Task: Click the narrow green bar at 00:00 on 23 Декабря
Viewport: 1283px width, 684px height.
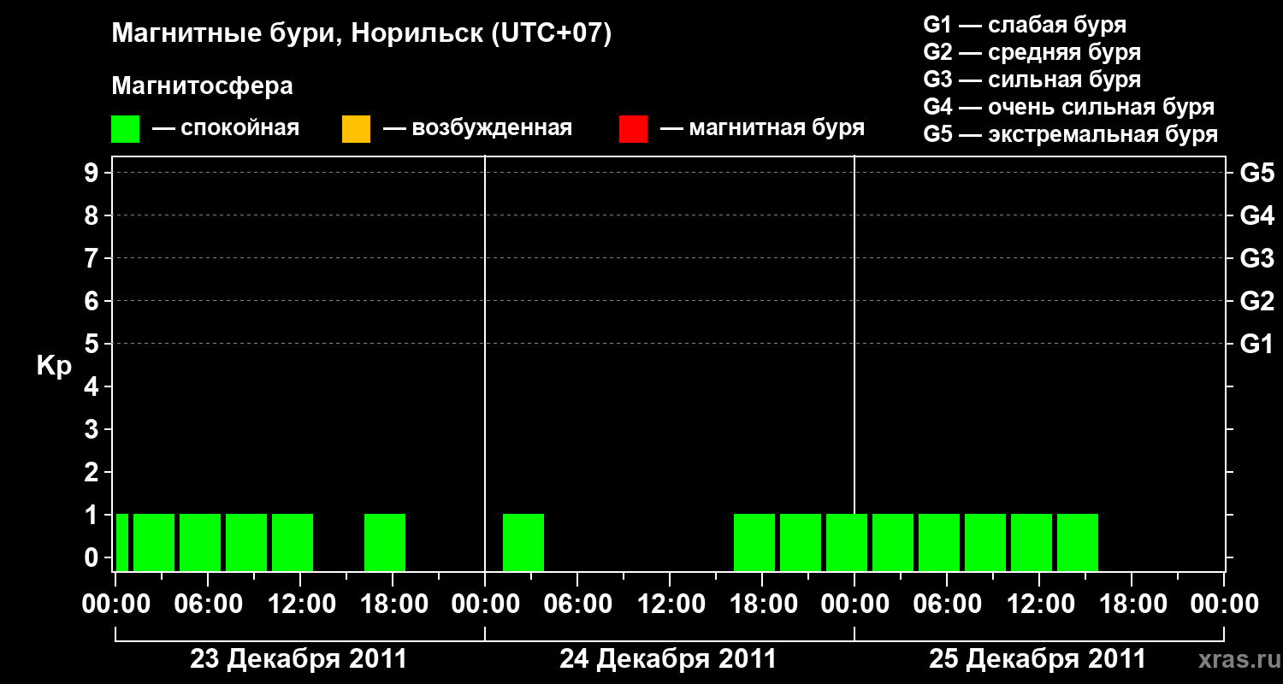Action: 122,542
